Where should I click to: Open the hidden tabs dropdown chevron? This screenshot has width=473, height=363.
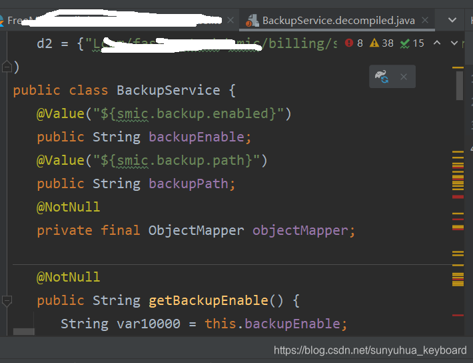point(452,20)
